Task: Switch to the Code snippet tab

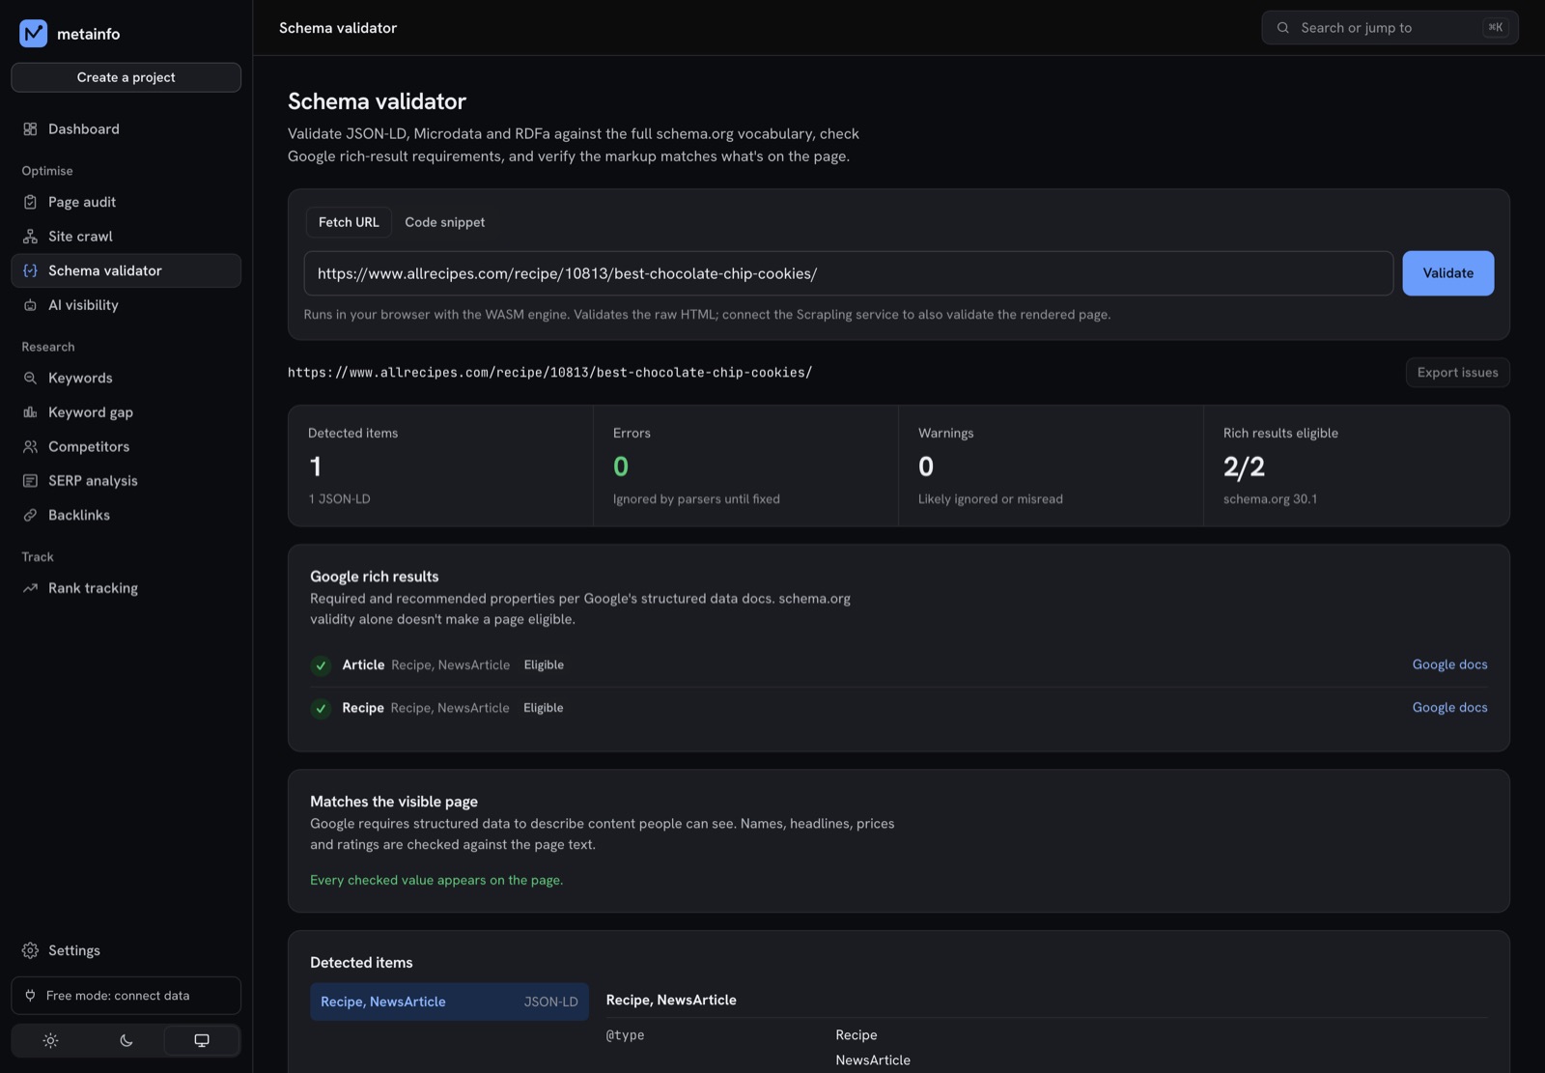Action: tap(444, 222)
